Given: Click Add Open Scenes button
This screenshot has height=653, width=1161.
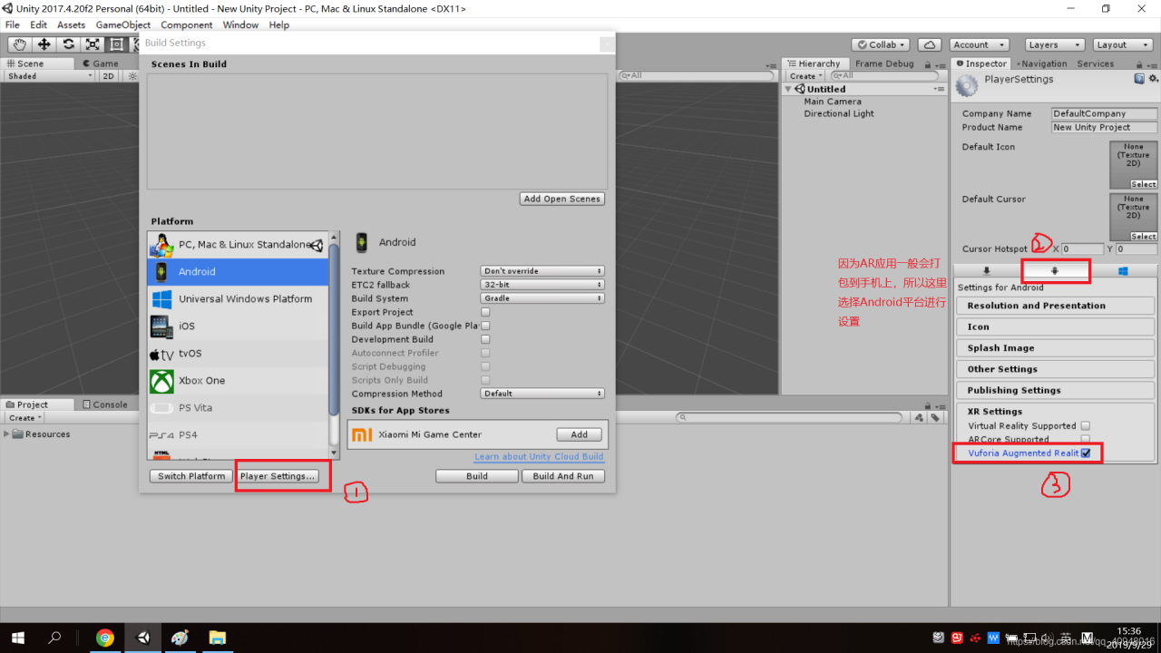Looking at the screenshot, I should [562, 199].
